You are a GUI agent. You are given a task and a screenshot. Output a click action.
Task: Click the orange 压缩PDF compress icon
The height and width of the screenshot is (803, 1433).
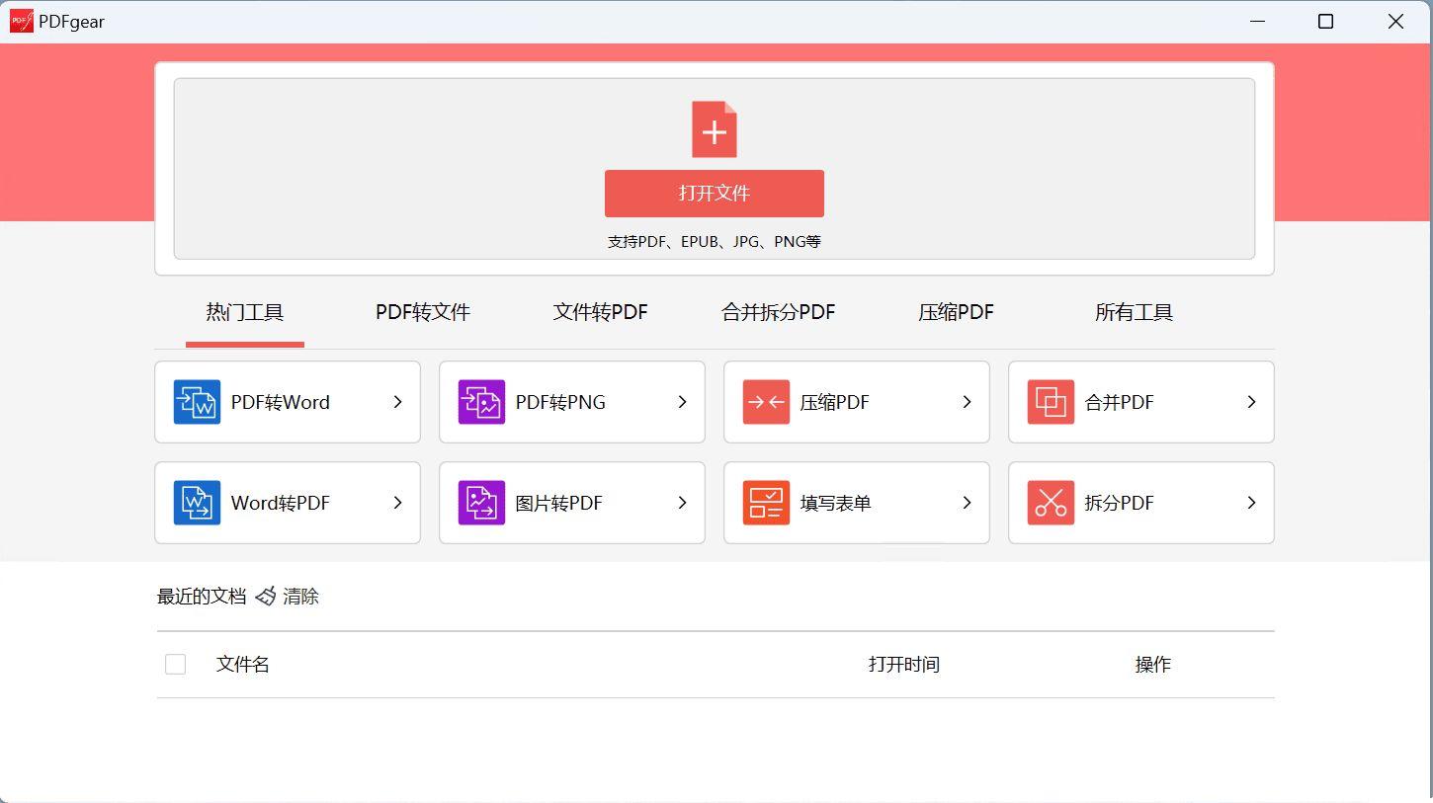(765, 402)
